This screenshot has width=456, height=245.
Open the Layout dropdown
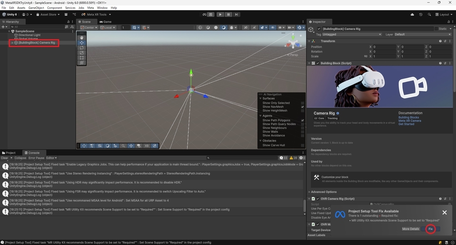point(444,14)
